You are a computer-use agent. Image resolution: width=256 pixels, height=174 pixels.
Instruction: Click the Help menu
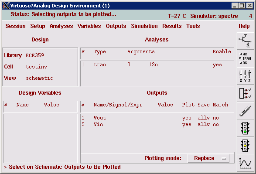pyautogui.click(x=244, y=26)
